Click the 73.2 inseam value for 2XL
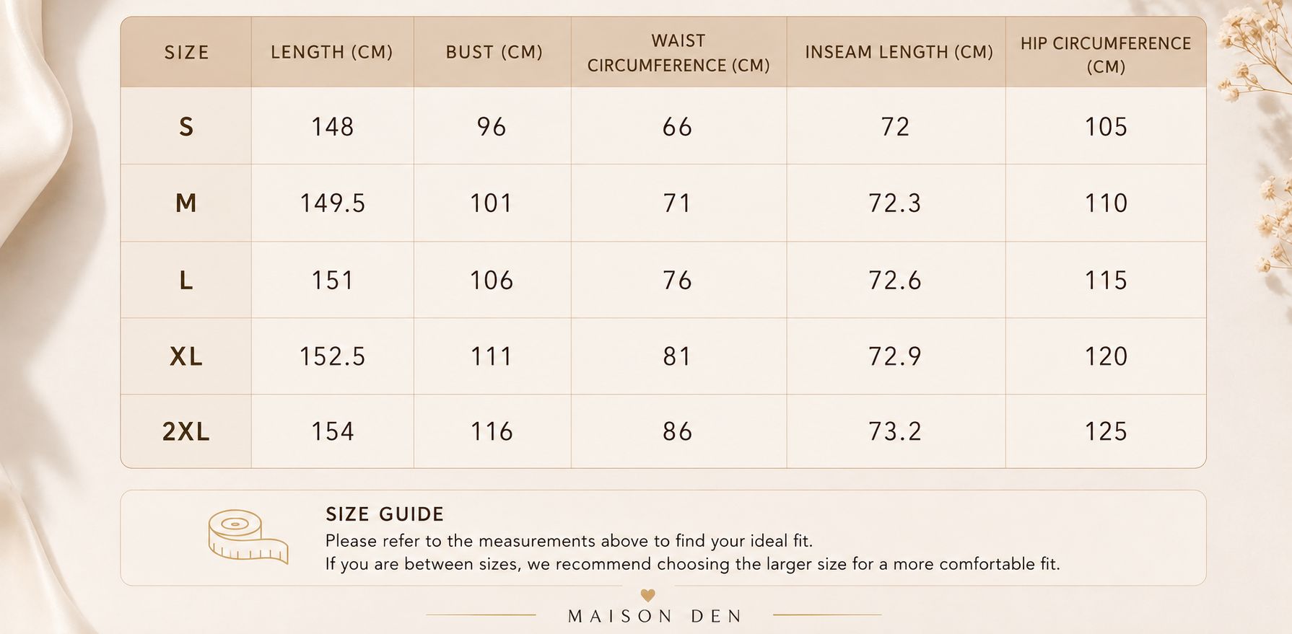The height and width of the screenshot is (634, 1292). click(895, 431)
